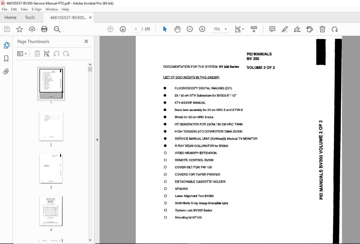
Task: Open the Fill & Sign pen tool
Action: coord(297,29)
